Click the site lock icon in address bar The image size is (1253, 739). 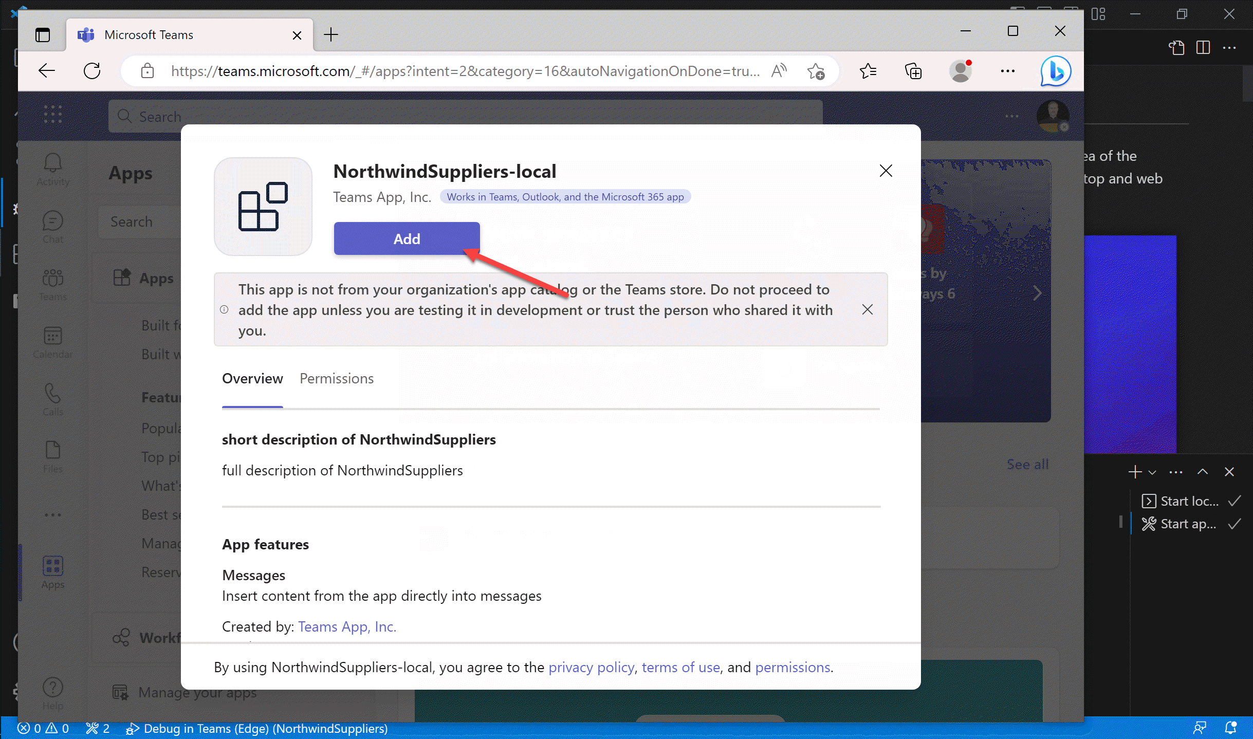pyautogui.click(x=148, y=70)
